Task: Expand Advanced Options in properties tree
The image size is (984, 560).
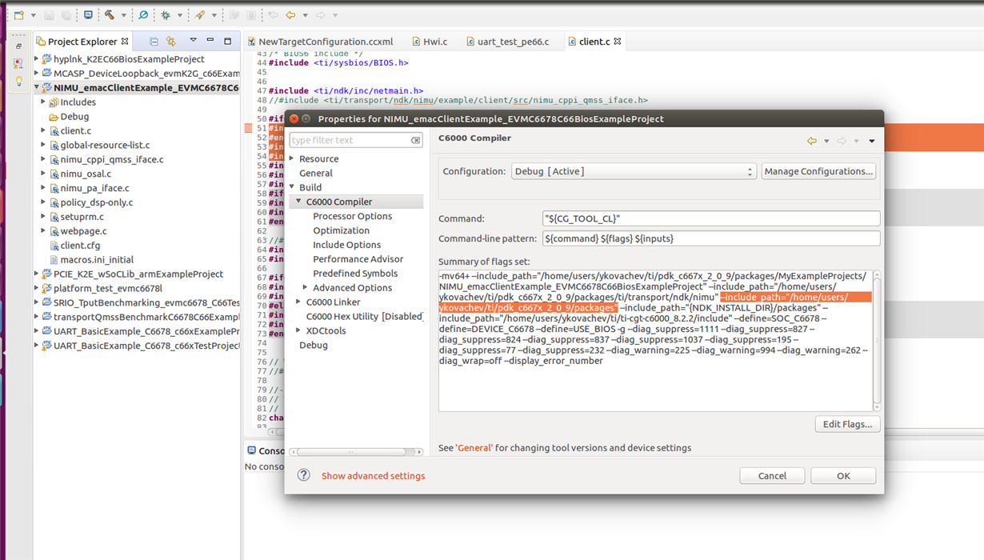Action: pyautogui.click(x=306, y=287)
